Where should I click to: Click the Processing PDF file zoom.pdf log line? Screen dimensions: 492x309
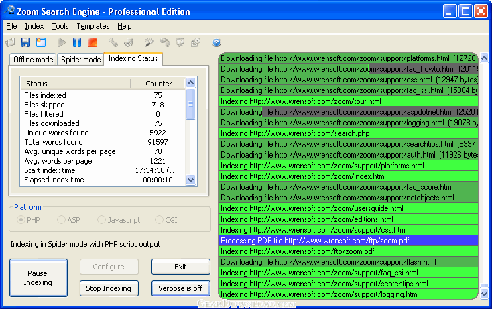349,241
